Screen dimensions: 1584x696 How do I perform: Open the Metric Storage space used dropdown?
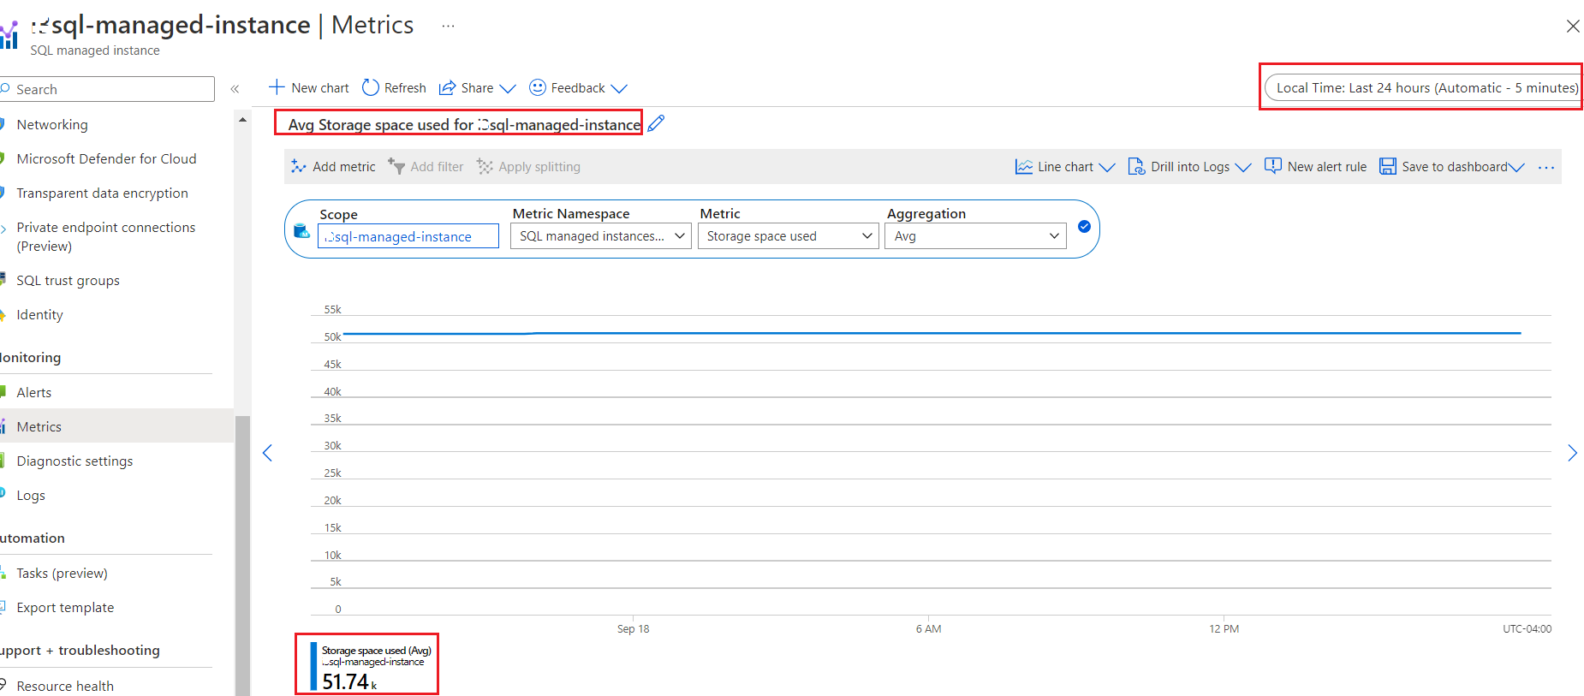[x=789, y=236]
